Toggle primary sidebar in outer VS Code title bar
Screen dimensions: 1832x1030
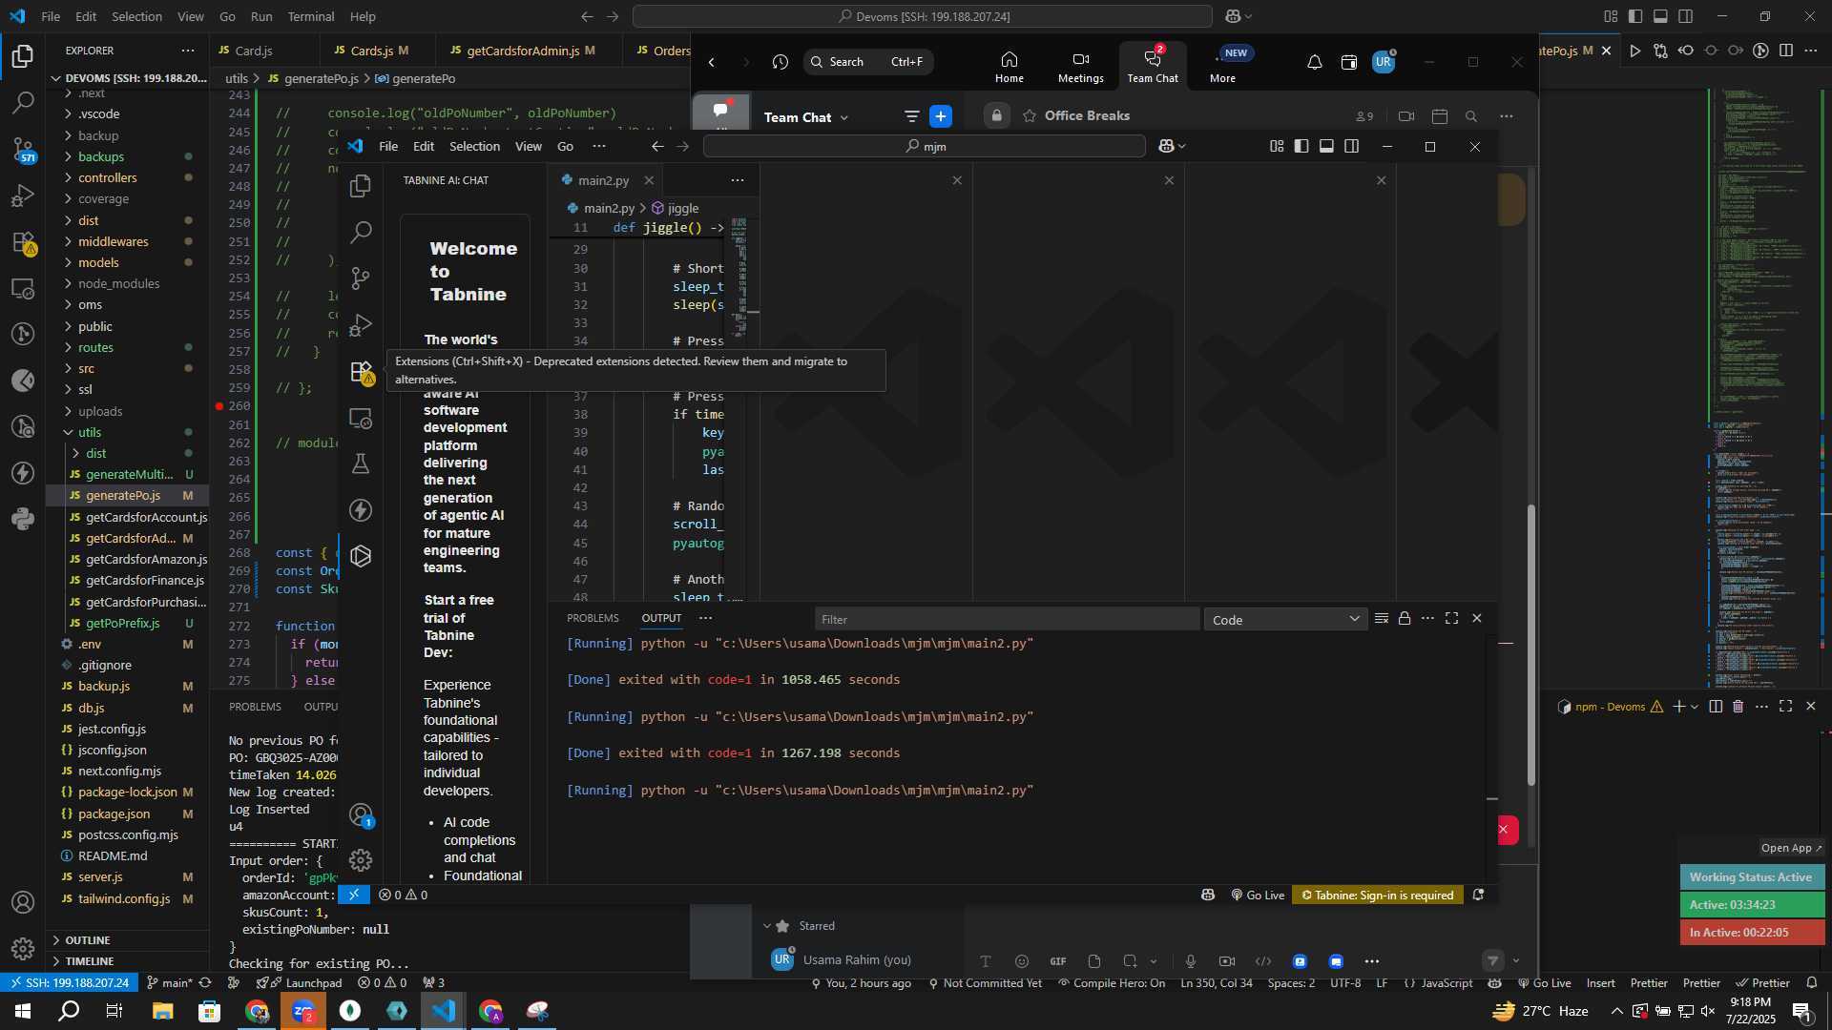point(1635,16)
